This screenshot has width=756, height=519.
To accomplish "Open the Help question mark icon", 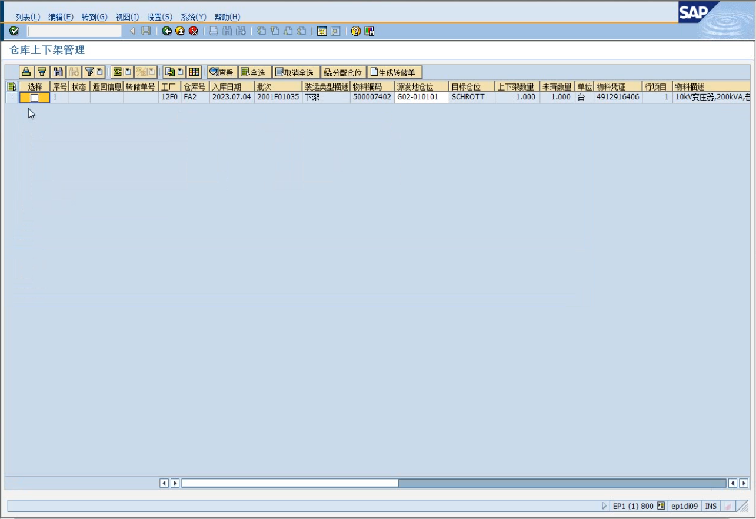I will click(356, 31).
